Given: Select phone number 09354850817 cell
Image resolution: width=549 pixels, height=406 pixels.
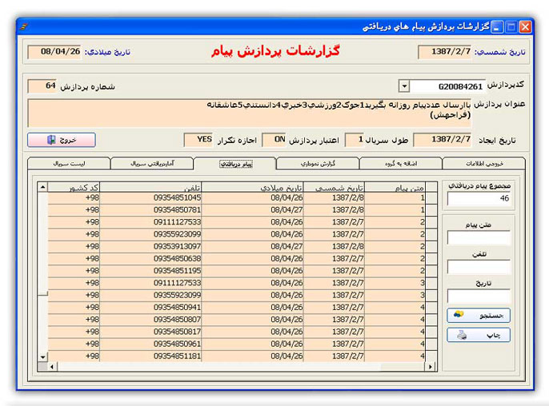Looking at the screenshot, I should [151, 332].
